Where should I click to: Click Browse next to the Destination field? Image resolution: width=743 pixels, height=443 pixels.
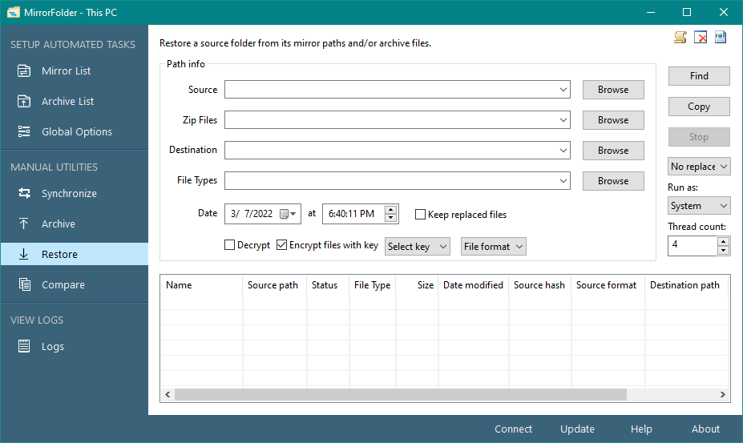(613, 150)
